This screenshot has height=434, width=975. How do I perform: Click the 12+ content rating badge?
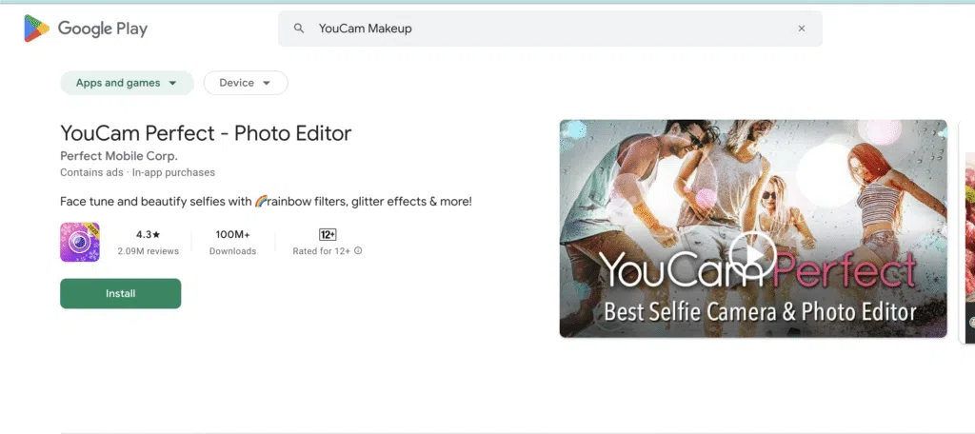(x=328, y=234)
